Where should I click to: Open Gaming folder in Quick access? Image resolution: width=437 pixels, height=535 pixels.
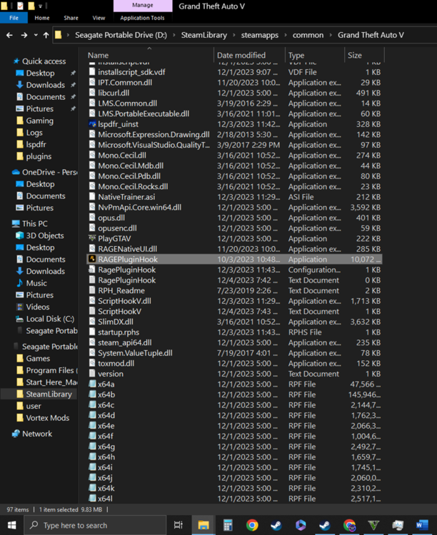pyautogui.click(x=39, y=121)
